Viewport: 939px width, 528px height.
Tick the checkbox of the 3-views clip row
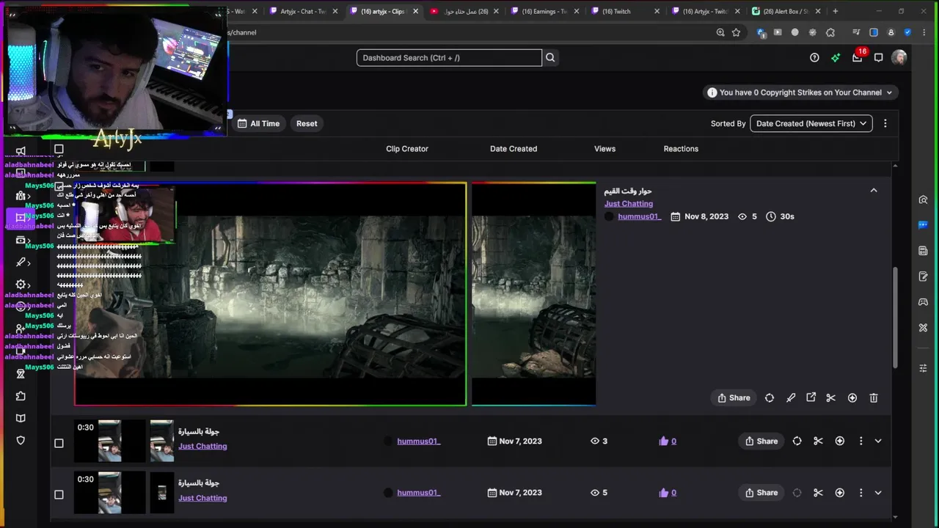[59, 443]
